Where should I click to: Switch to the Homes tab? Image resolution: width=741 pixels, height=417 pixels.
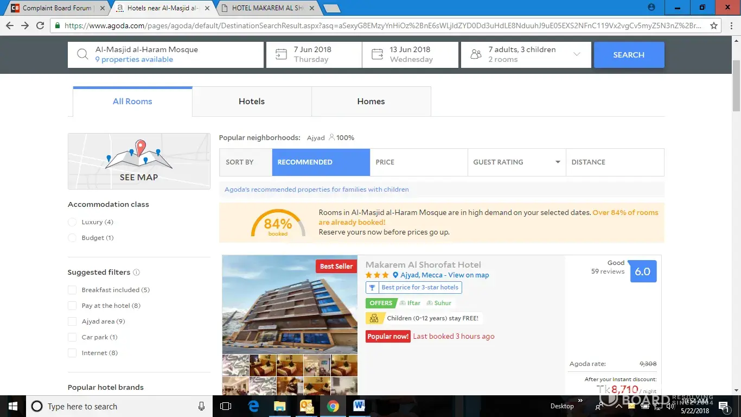click(371, 102)
